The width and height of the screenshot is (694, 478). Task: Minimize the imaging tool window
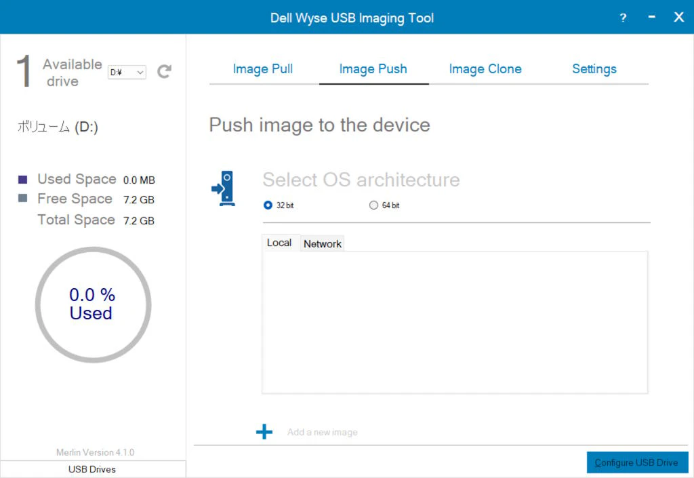[651, 17]
